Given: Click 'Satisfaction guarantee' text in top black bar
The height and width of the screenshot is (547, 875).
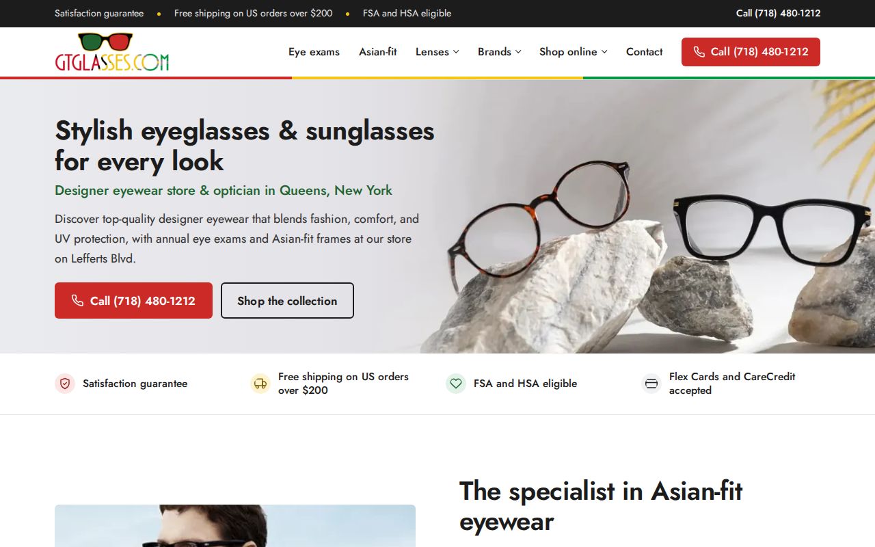Looking at the screenshot, I should coord(99,13).
